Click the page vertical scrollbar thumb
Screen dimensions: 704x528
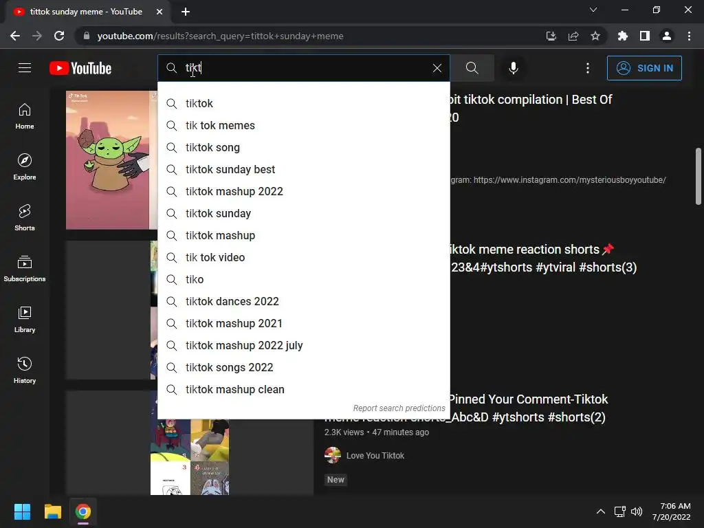point(698,176)
